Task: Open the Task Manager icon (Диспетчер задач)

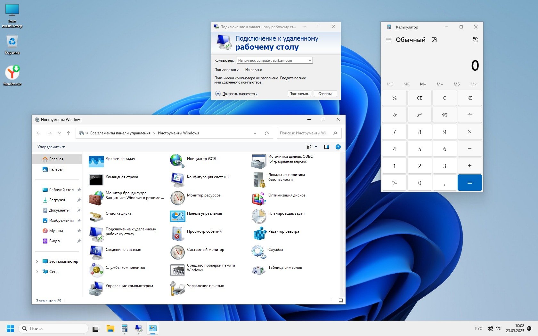Action: (x=96, y=161)
